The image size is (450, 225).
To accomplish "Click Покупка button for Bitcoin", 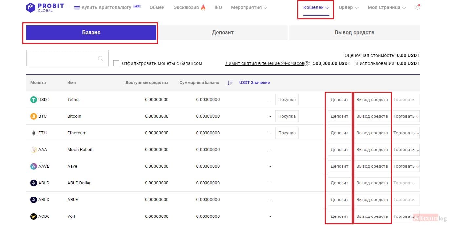I will point(287,116).
